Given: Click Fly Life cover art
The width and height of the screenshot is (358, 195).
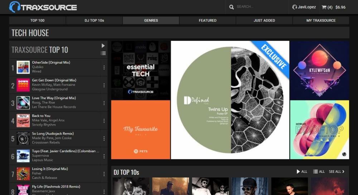Looking at the screenshot, I should (x=23, y=190).
